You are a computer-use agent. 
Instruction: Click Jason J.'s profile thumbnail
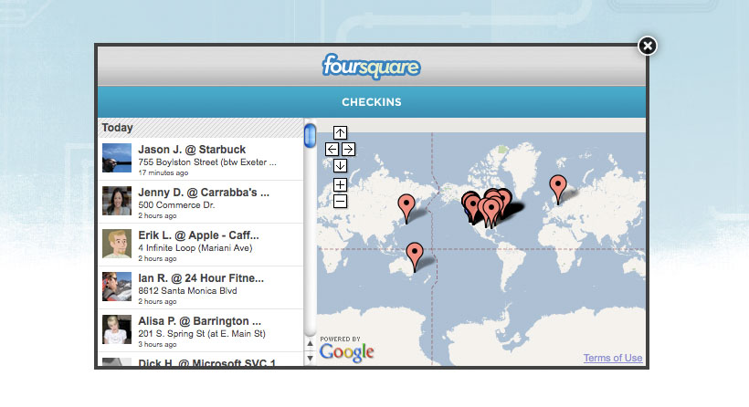pos(117,158)
